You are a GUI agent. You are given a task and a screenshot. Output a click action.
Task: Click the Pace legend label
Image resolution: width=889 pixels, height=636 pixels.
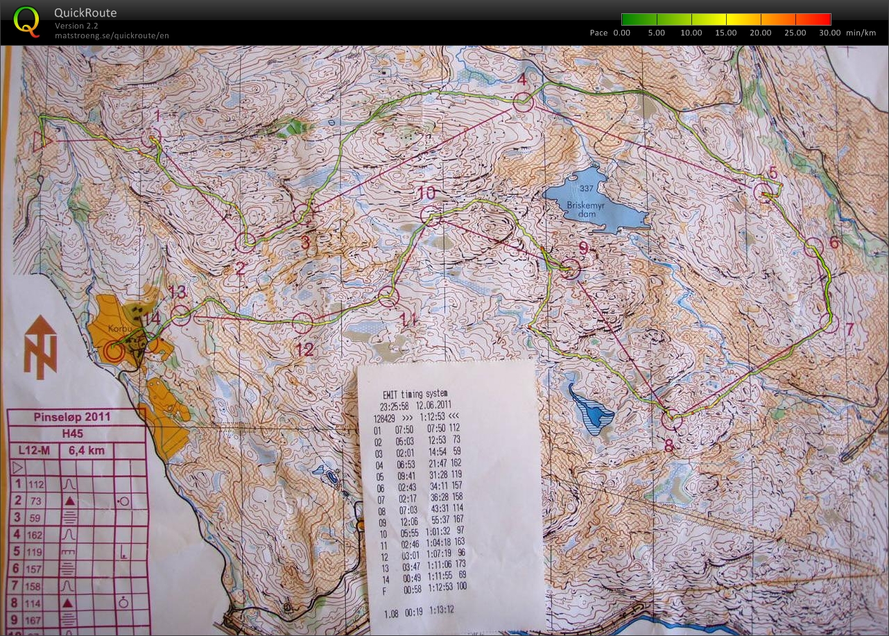[x=598, y=33]
